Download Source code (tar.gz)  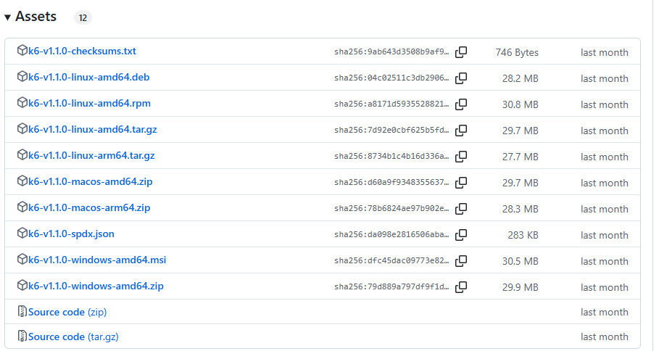click(73, 336)
